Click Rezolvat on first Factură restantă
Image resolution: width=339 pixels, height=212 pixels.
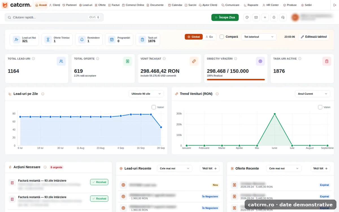coord(99,182)
